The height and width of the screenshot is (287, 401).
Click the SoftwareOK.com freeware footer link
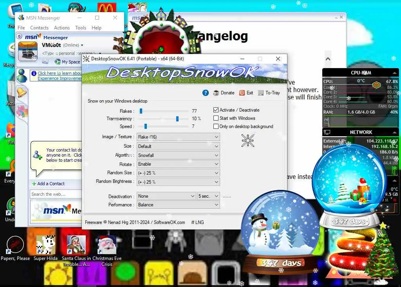pos(169,222)
